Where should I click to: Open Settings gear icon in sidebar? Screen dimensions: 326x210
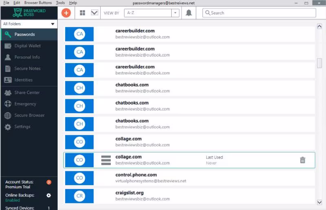point(8,127)
